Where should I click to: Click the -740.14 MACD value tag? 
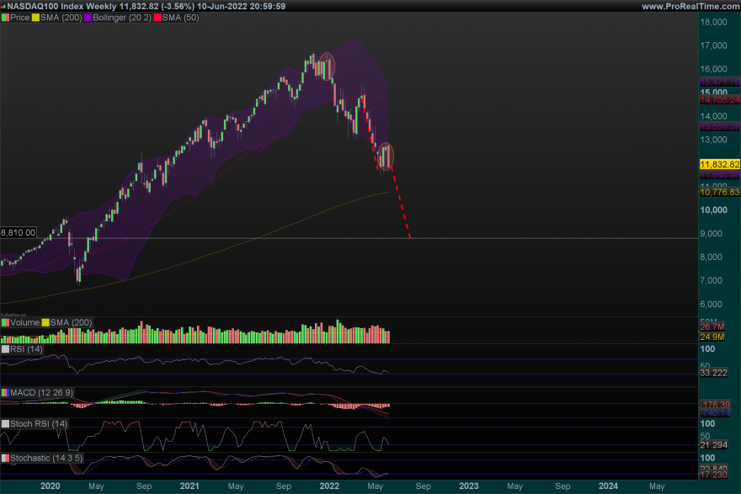click(715, 412)
